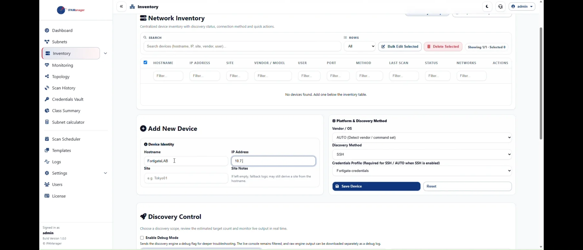
Task: Click the User column filter field
Action: [309, 76]
